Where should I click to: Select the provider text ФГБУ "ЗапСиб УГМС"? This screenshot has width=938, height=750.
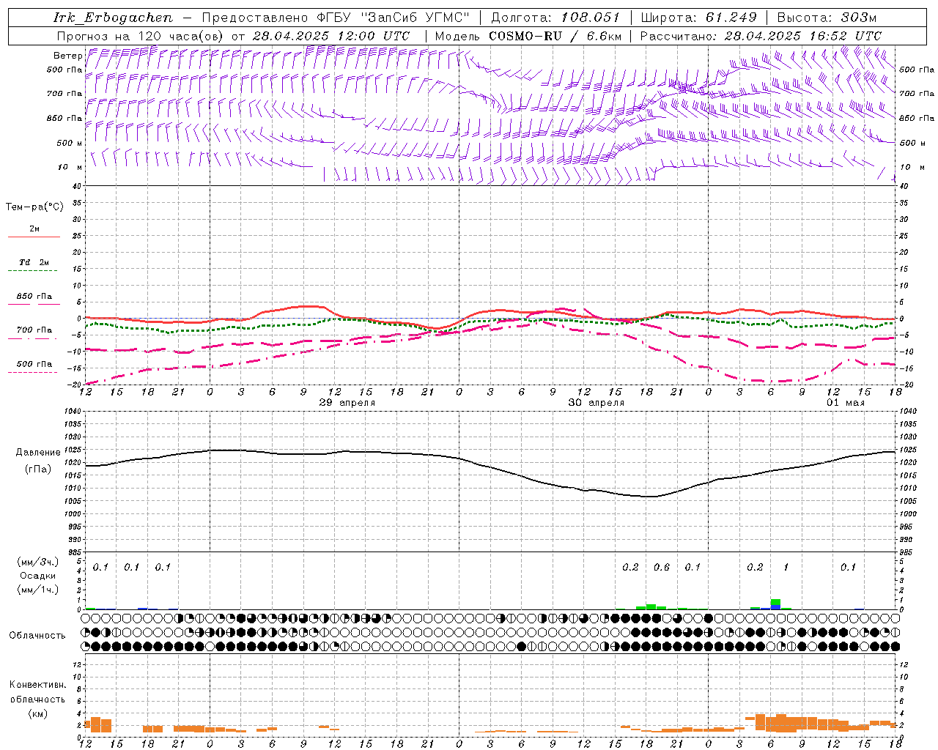pyautogui.click(x=394, y=18)
